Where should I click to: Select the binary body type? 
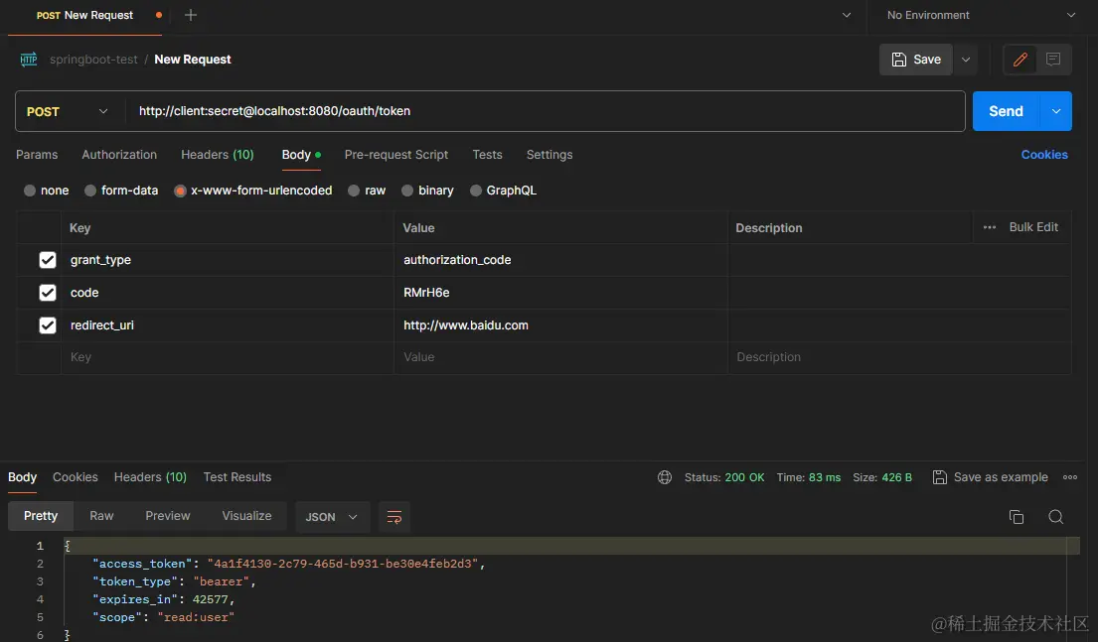pos(428,191)
